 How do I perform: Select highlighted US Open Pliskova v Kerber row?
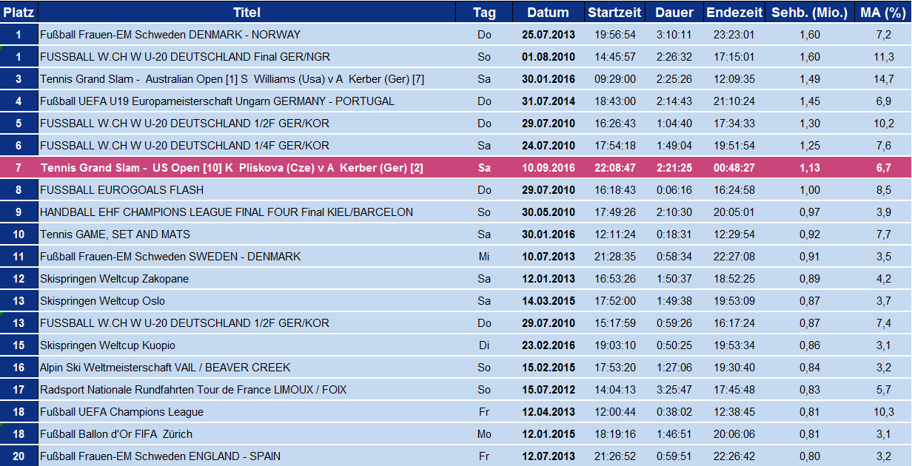point(456,168)
